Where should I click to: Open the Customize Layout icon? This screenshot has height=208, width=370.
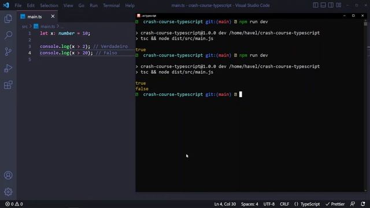(x=339, y=5)
